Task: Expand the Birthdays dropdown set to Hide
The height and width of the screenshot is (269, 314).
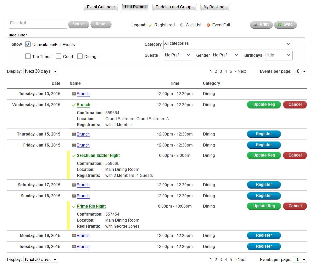Action: coord(278,55)
